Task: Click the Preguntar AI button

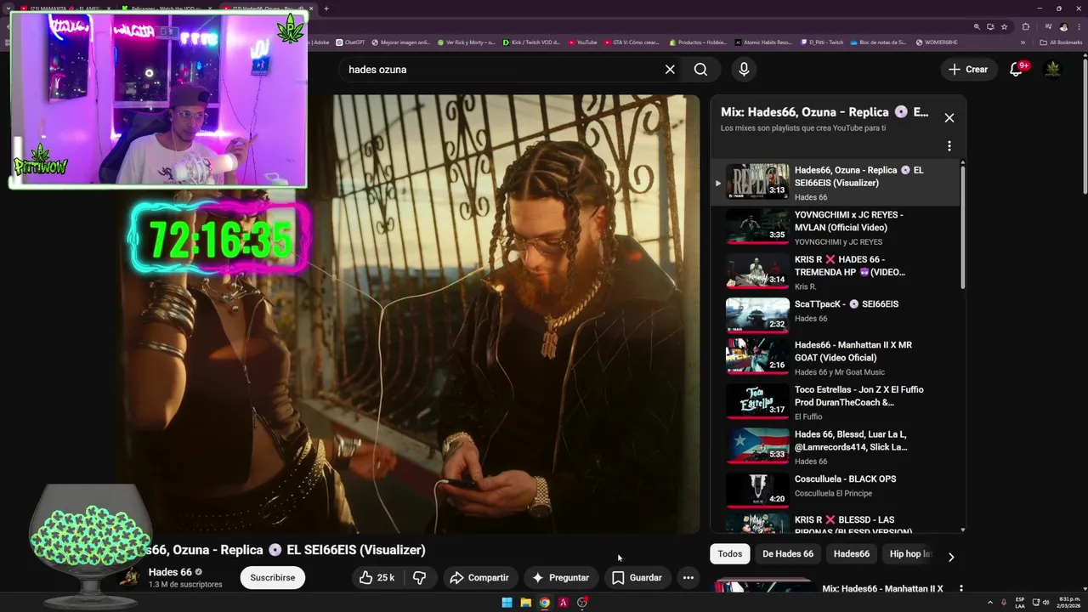Action: (560, 578)
